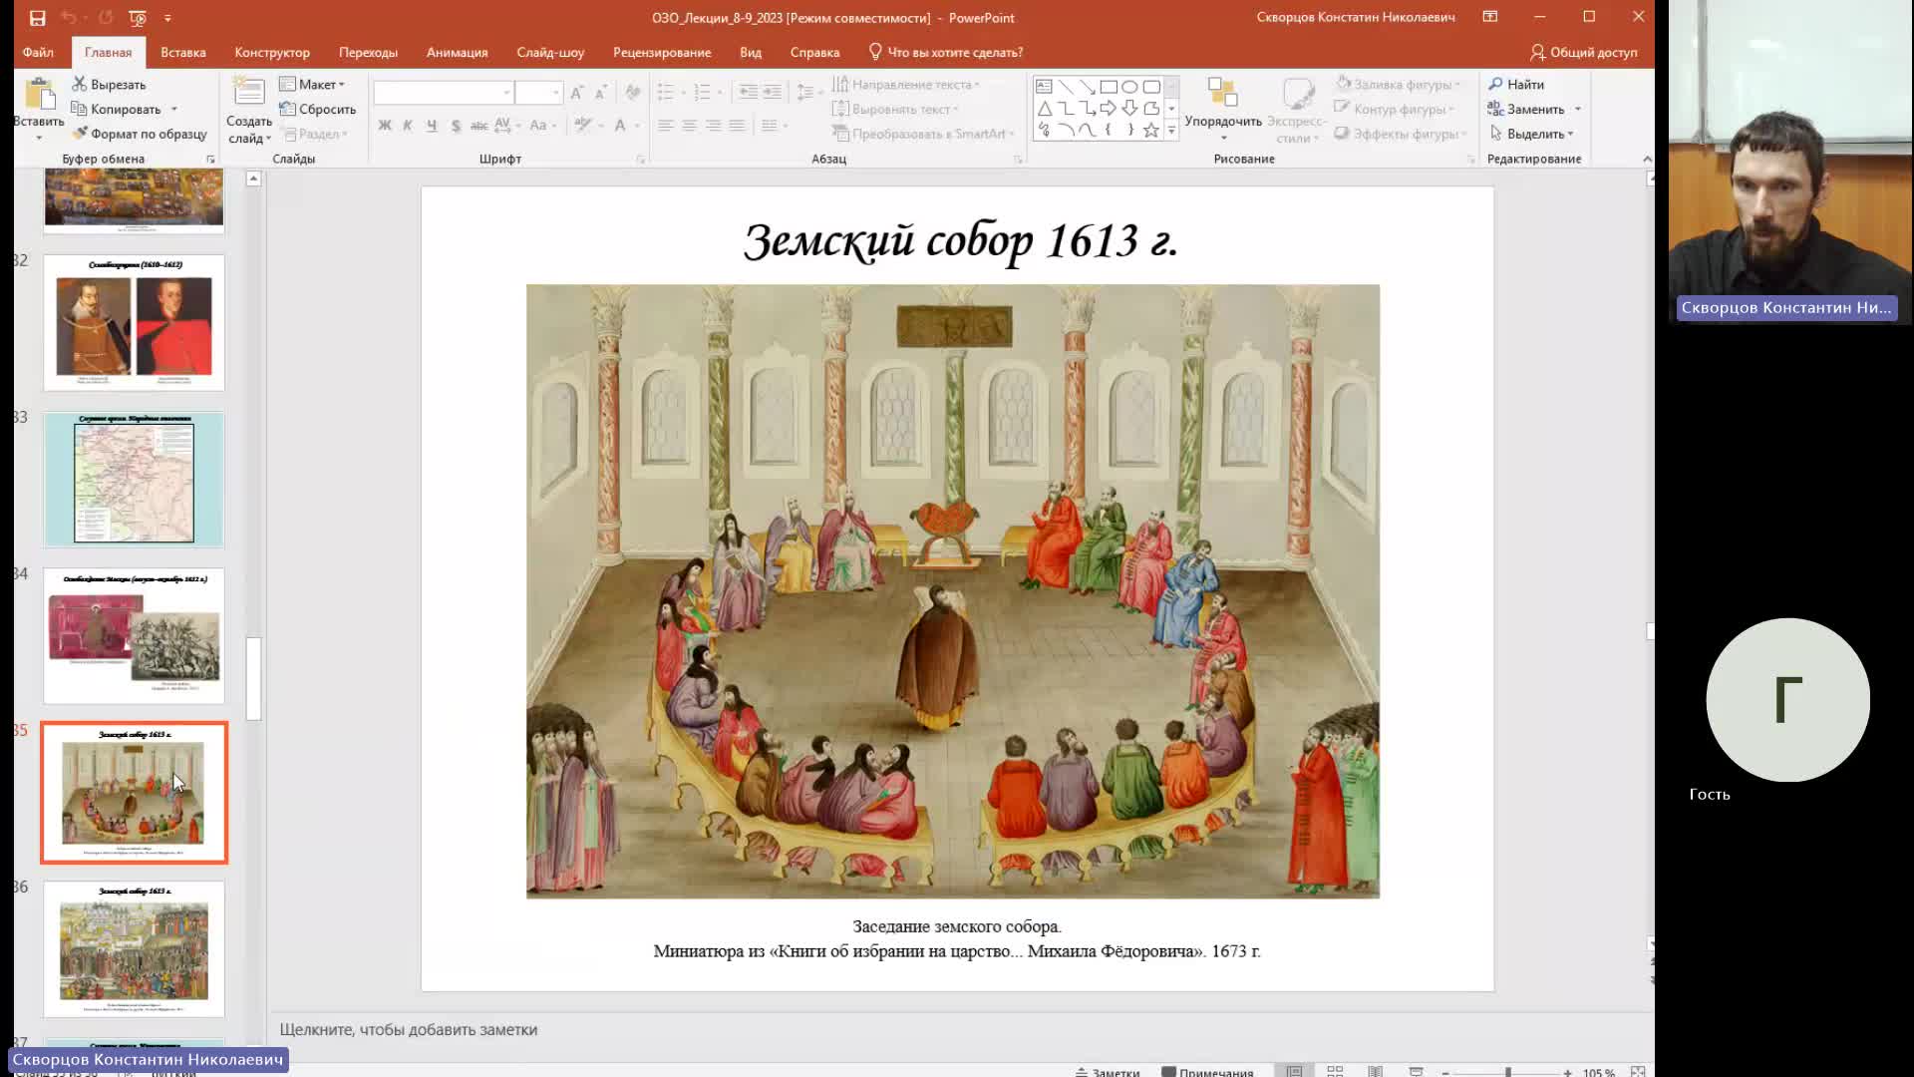Click Reset (Сбросить) slide button
The image size is (1914, 1077).
pyautogui.click(x=317, y=109)
